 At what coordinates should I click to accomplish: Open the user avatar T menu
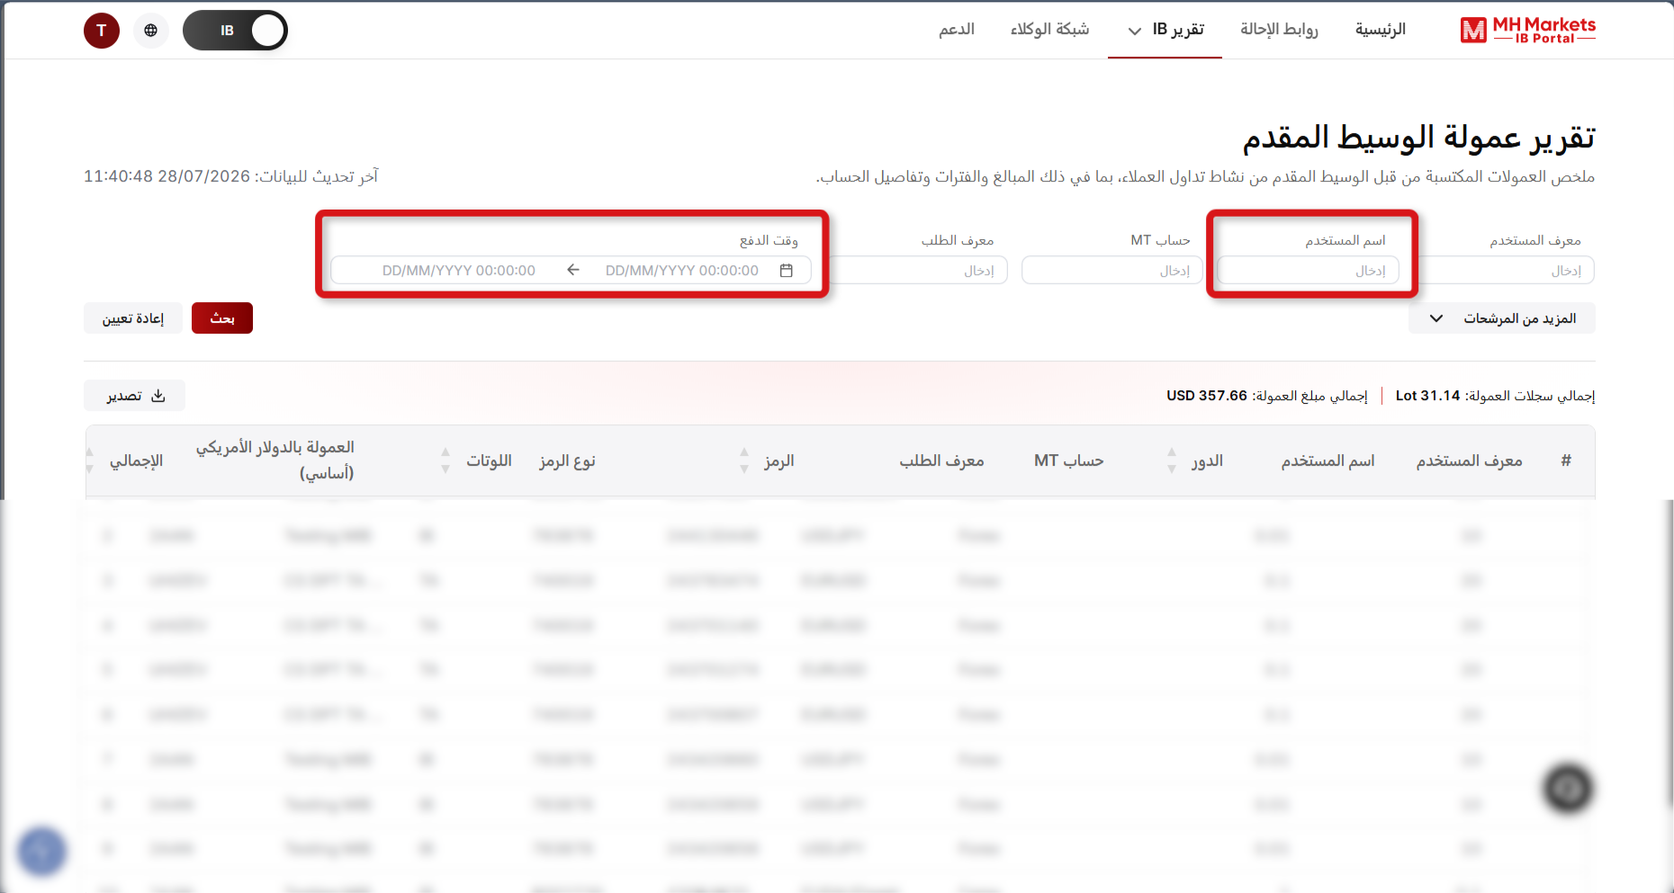pyautogui.click(x=102, y=31)
